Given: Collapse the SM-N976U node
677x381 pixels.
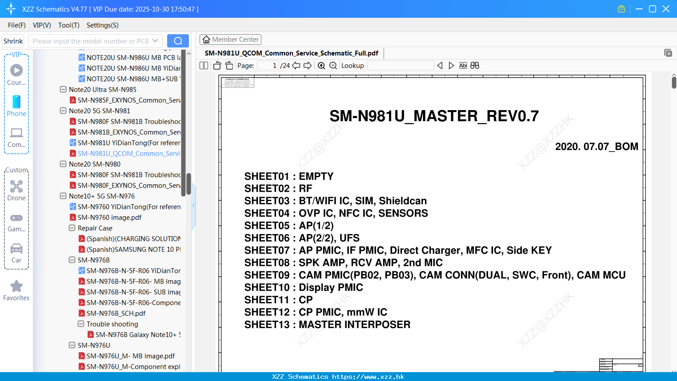Looking at the screenshot, I should [x=72, y=345].
